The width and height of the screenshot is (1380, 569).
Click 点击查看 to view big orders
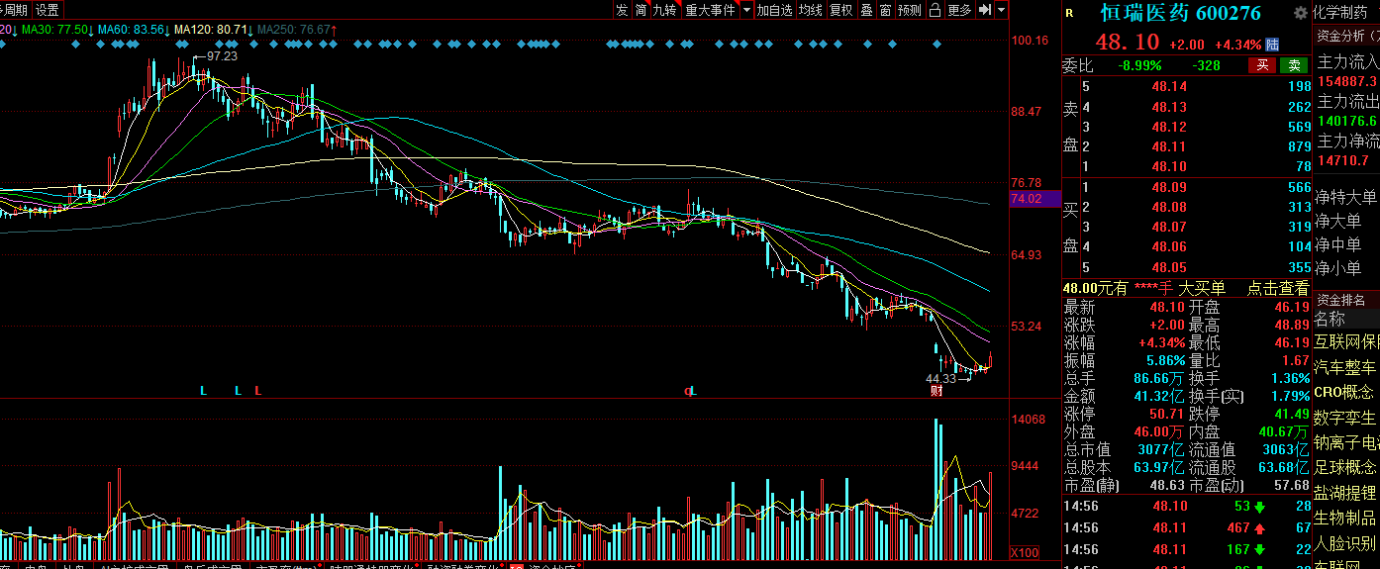(1277, 288)
